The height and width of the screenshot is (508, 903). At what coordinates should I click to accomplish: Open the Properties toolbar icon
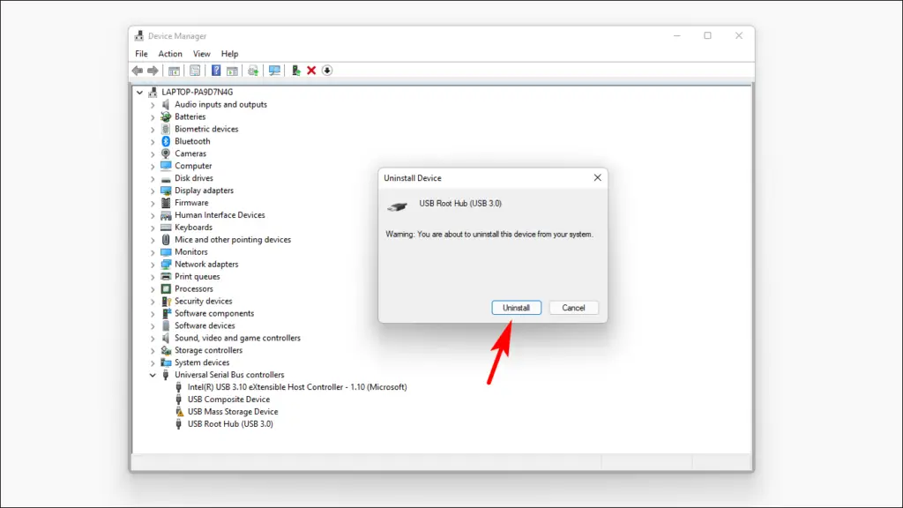(x=195, y=71)
